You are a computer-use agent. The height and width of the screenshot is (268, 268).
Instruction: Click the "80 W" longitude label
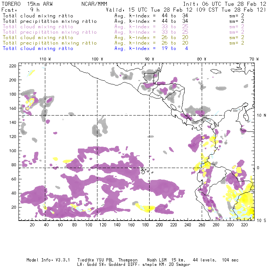(x=202, y=59)
